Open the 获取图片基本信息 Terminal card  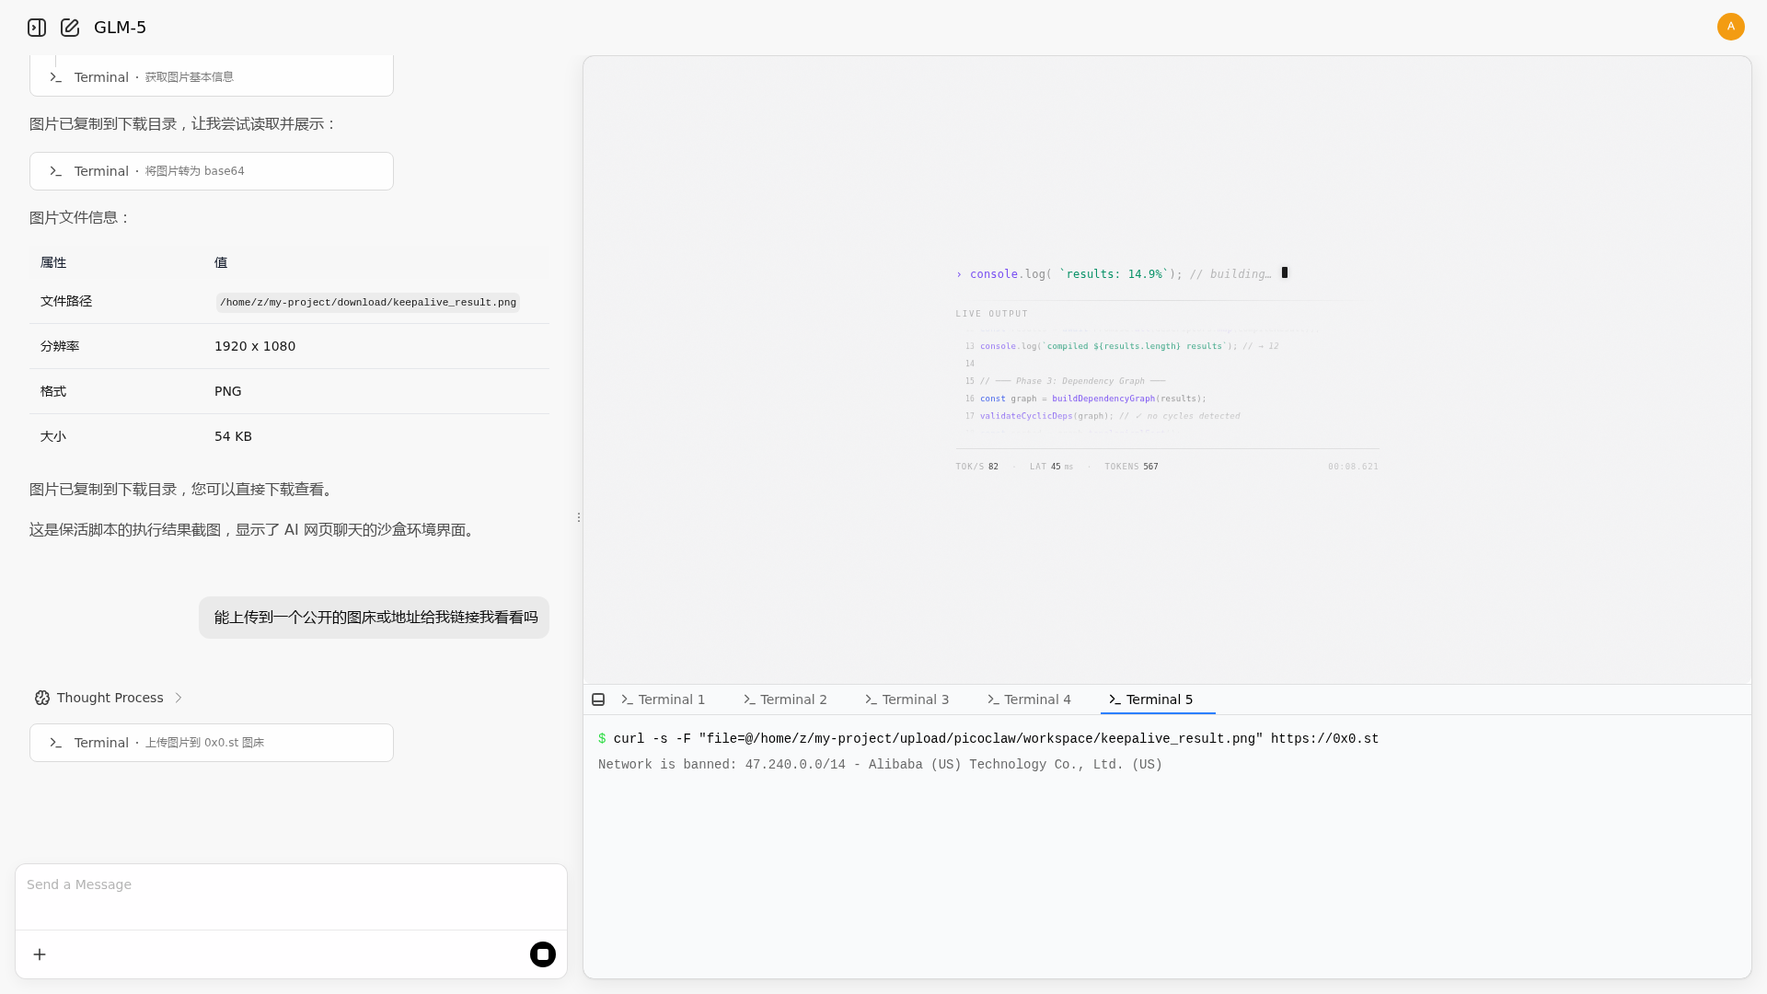pos(212,76)
